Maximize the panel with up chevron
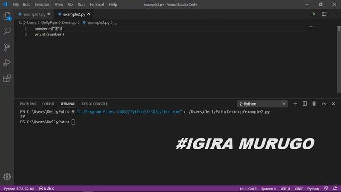 tap(324, 104)
